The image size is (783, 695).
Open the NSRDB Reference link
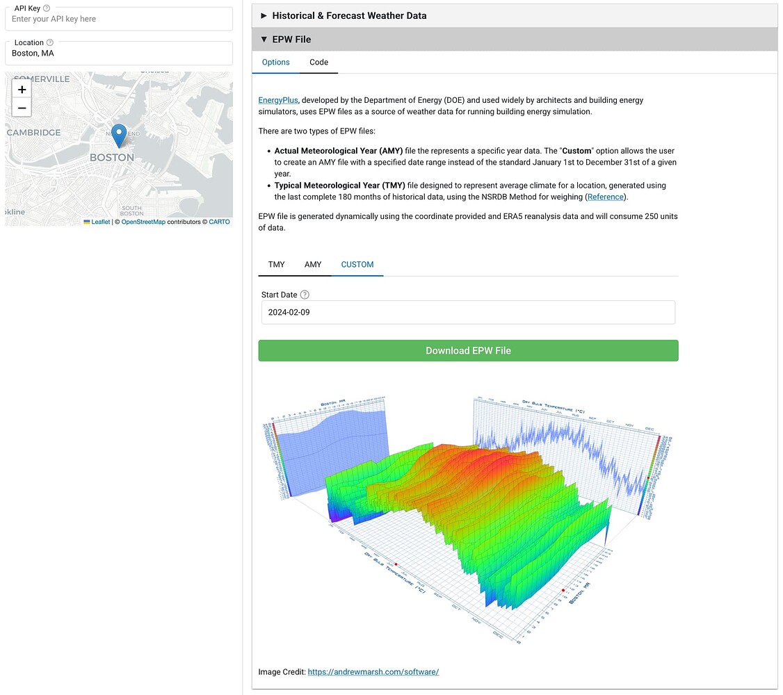pos(606,197)
